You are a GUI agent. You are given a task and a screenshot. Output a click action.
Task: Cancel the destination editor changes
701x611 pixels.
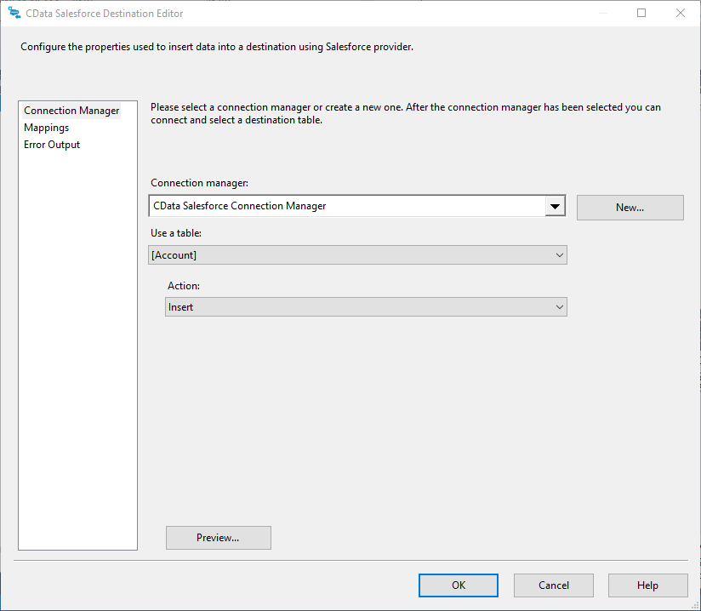(554, 585)
